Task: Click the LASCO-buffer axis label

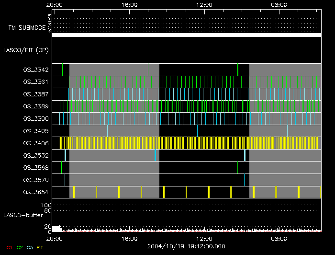Action: pos(23,215)
